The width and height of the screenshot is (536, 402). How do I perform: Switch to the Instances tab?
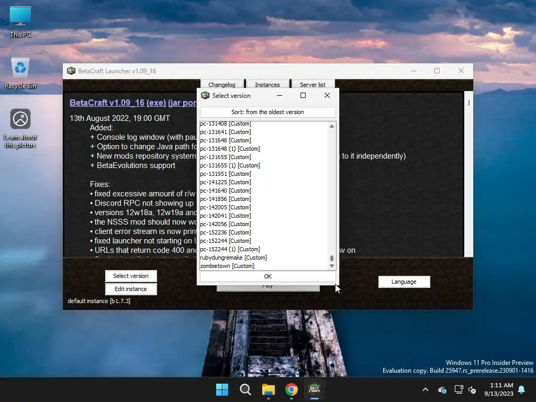[x=267, y=84]
